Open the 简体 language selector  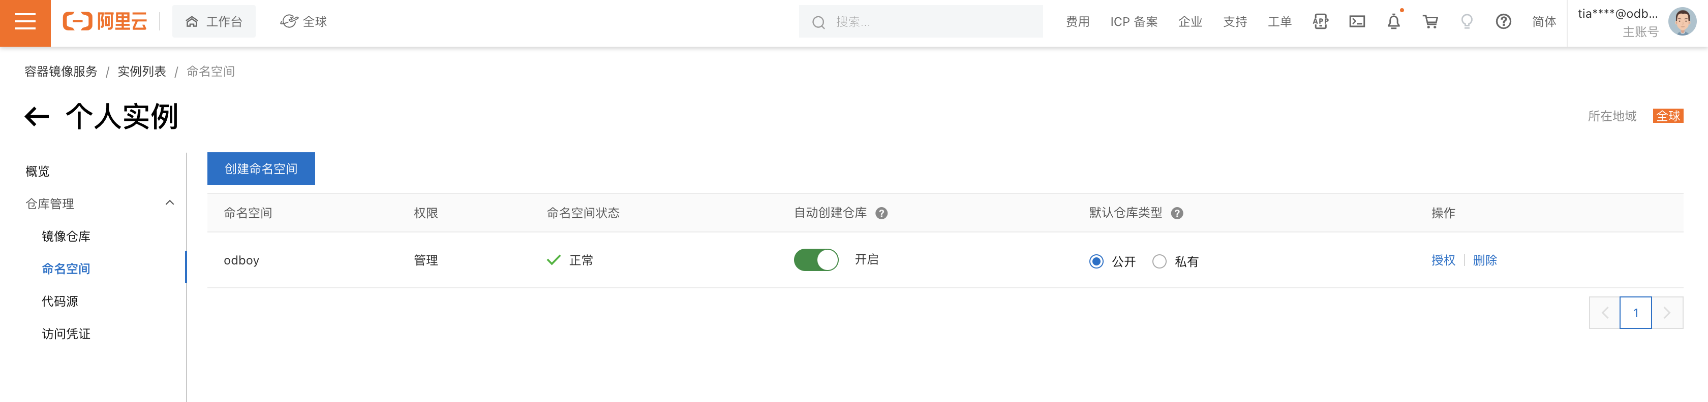pyautogui.click(x=1544, y=22)
